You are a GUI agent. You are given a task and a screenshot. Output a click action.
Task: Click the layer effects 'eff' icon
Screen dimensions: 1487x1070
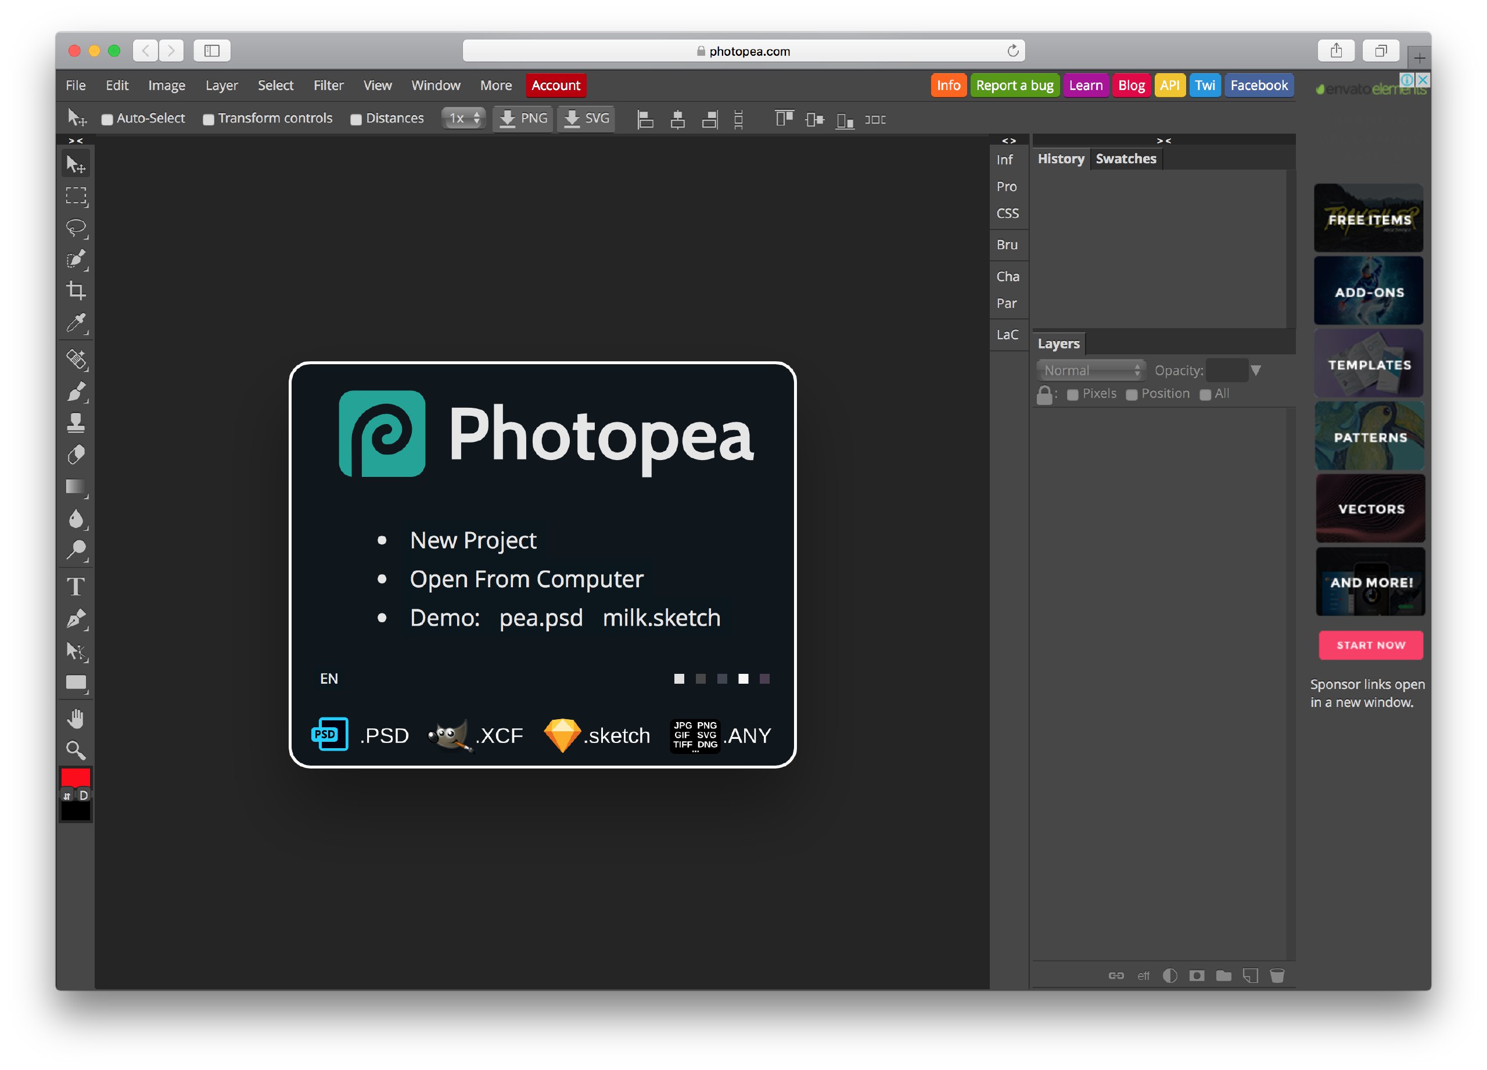[x=1143, y=975]
